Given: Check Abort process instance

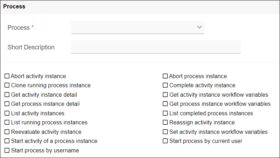Looking at the screenshot, I should click(165, 76).
